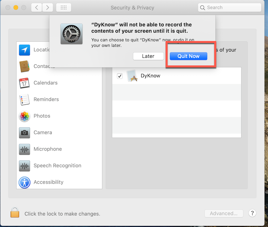
Task: Click the magnifying glass search icon
Action: point(202,7)
